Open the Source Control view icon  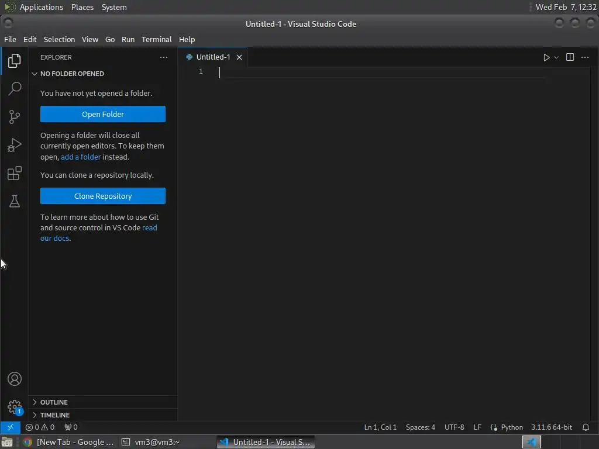(14, 117)
